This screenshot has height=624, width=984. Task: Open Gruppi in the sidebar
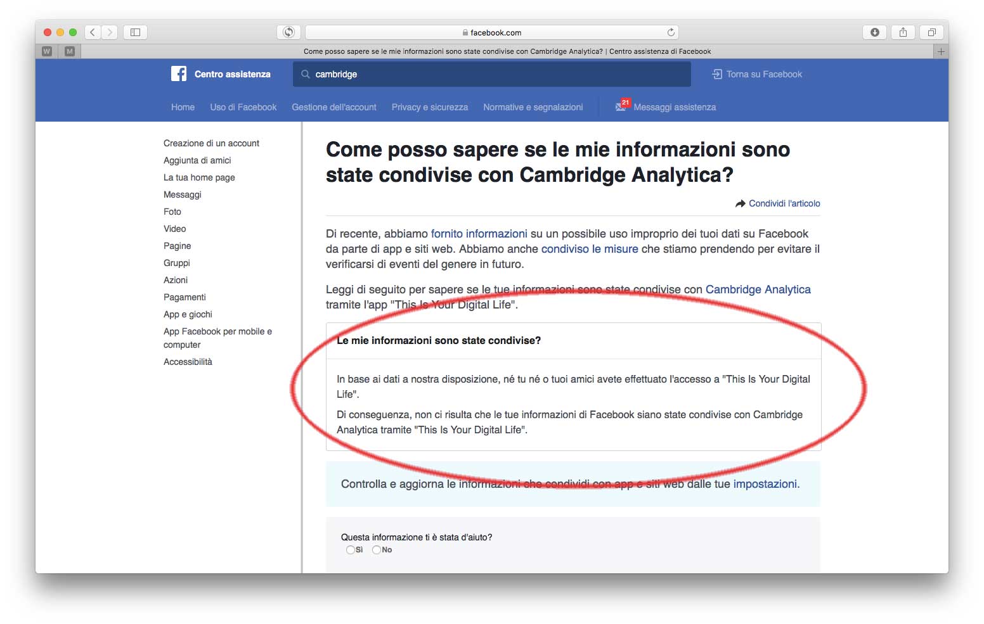click(177, 263)
